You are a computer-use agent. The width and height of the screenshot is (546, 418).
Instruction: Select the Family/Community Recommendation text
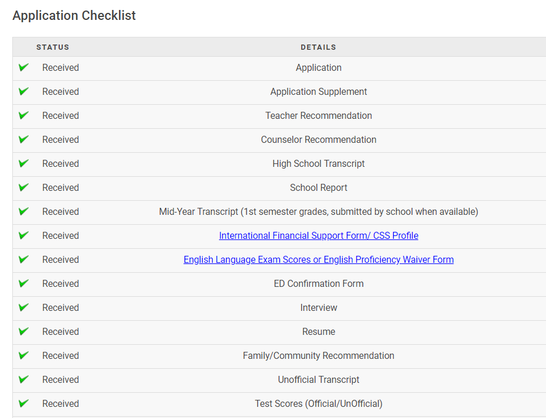[319, 356]
